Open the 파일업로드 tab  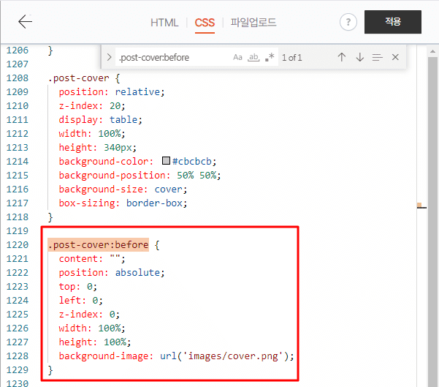click(x=253, y=22)
